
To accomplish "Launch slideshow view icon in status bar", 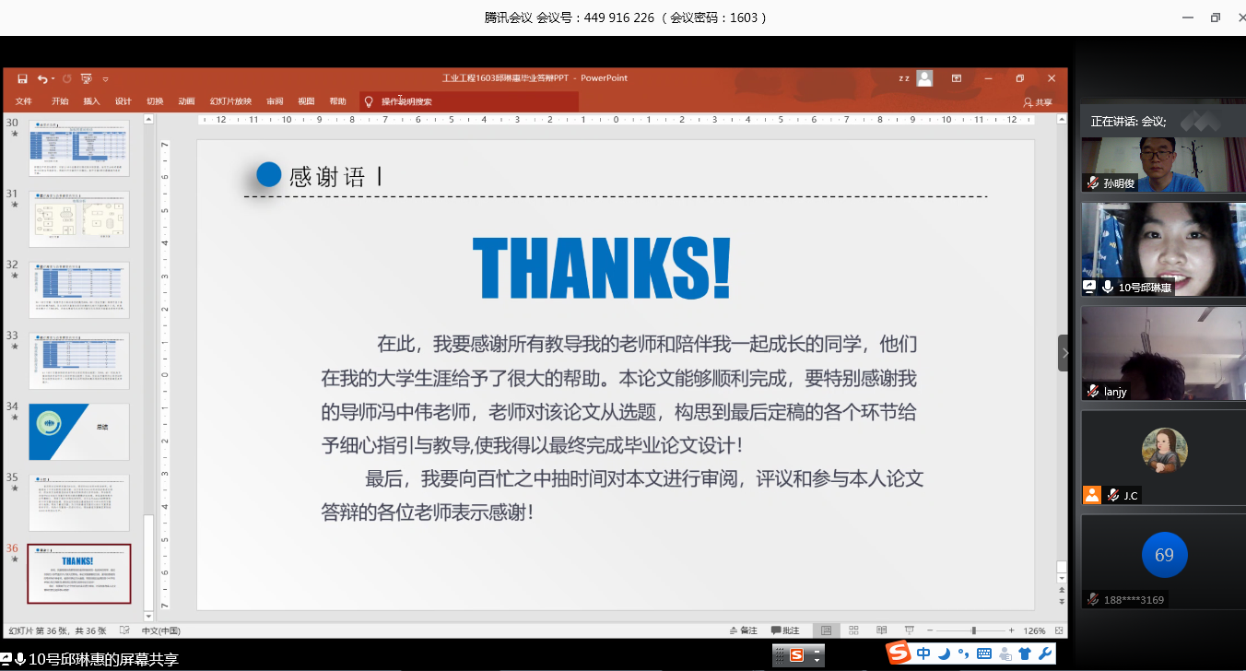I will pyautogui.click(x=909, y=630).
